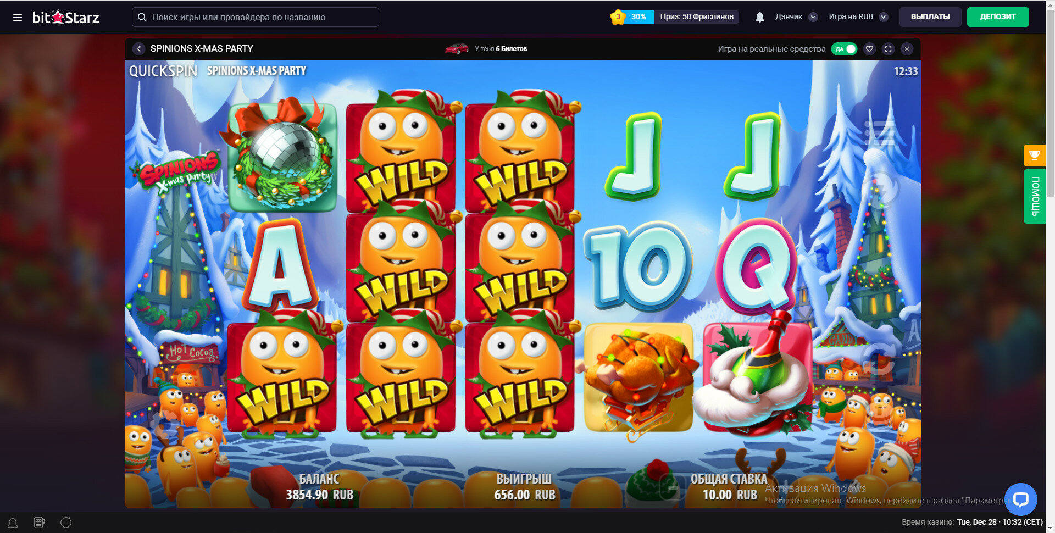Click the bottom-left bell icon
This screenshot has height=533, width=1055.
(x=13, y=523)
